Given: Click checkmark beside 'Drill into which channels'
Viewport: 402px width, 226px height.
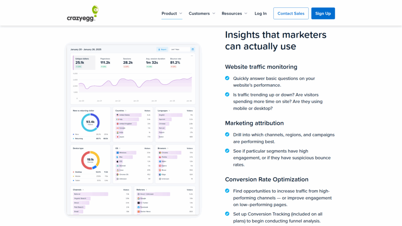Looking at the screenshot, I should [227, 135].
